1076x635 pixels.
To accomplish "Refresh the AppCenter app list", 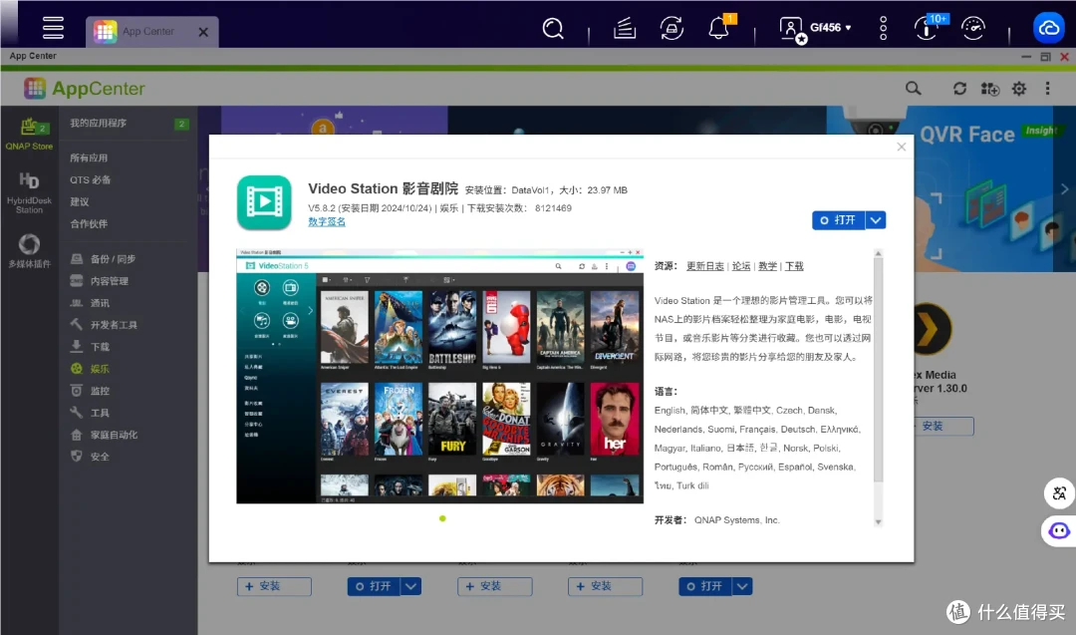I will (x=959, y=89).
